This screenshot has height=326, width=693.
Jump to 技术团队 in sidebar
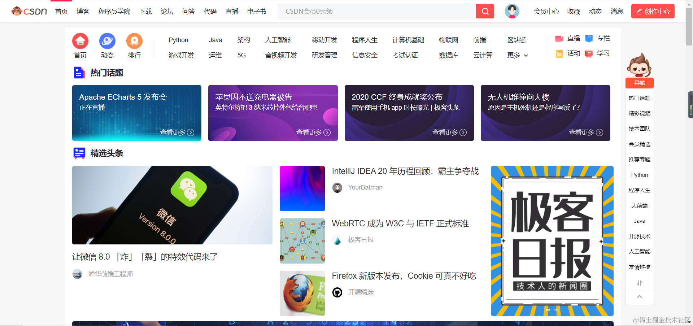(639, 129)
